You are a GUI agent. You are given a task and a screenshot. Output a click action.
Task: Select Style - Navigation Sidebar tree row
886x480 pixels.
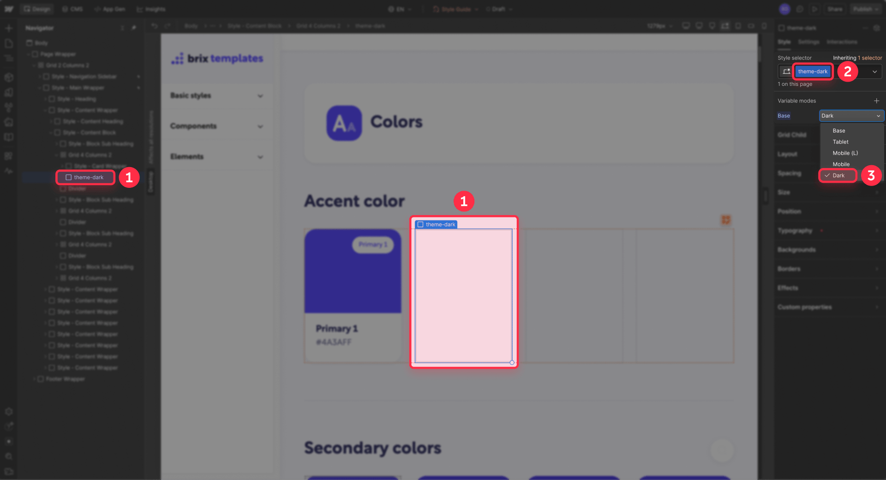(84, 77)
